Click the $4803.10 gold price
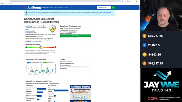182x102 pixels. click(154, 55)
